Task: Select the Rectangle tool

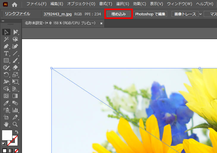Action: 6,60
